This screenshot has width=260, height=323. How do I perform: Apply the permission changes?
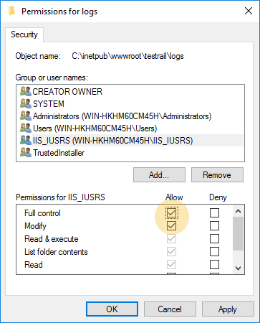click(228, 309)
